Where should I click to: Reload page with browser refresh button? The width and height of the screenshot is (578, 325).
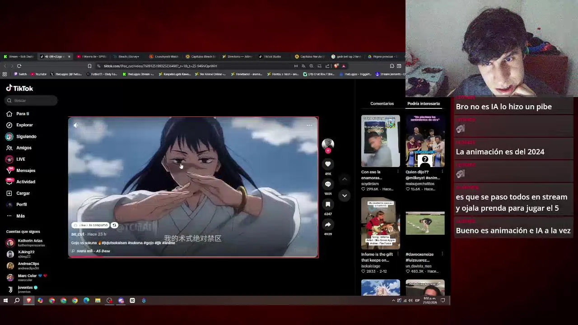(x=19, y=66)
